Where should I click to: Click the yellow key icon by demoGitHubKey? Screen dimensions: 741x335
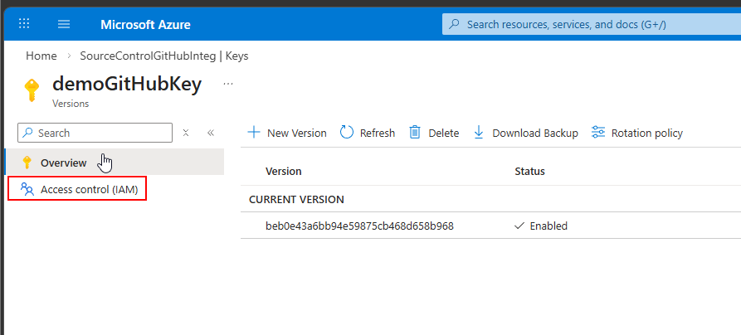[32, 90]
